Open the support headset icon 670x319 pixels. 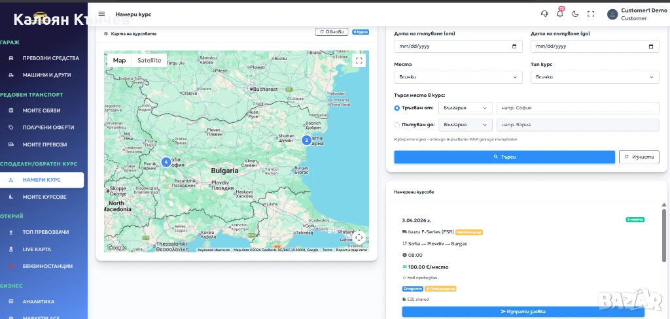pyautogui.click(x=544, y=14)
